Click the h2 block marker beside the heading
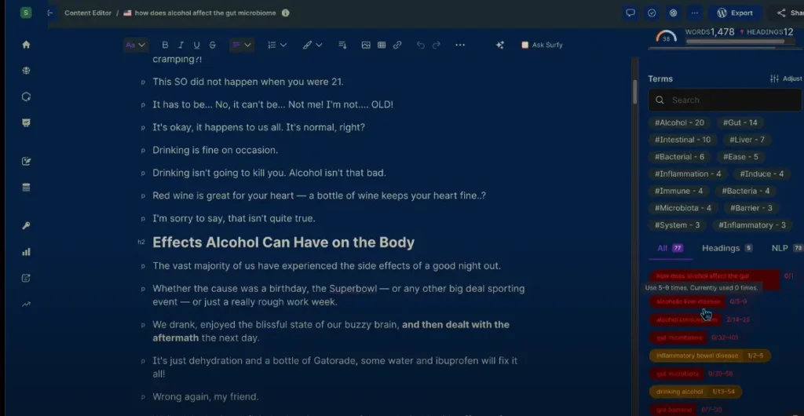The height and width of the screenshot is (416, 804). pos(141,243)
